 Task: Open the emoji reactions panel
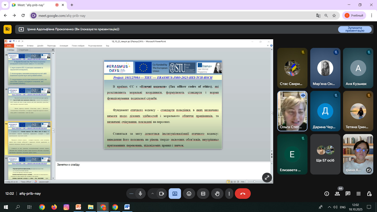tap(189, 193)
